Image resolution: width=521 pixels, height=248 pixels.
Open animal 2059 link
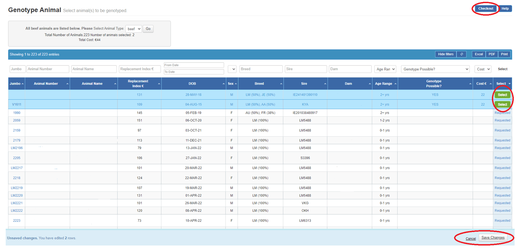17,120
